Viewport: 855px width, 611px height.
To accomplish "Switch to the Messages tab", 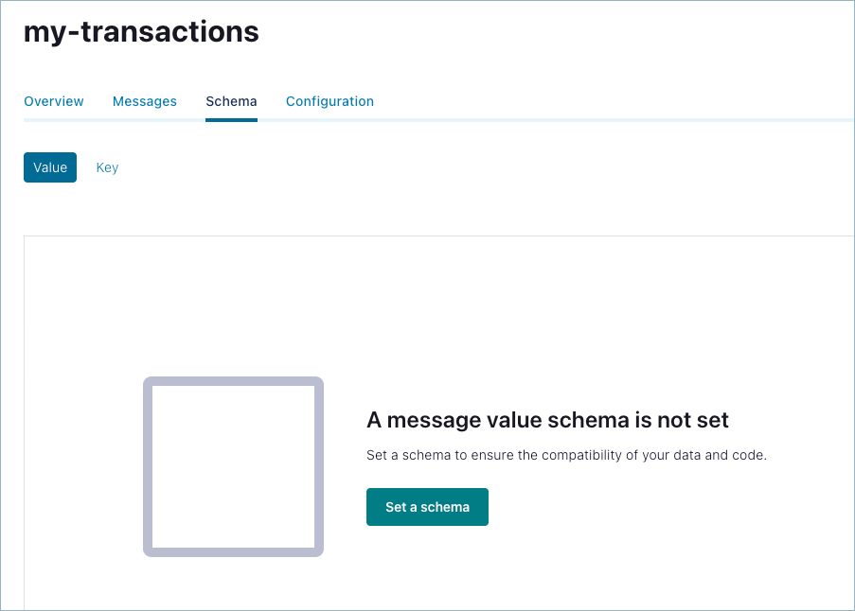I will point(145,101).
